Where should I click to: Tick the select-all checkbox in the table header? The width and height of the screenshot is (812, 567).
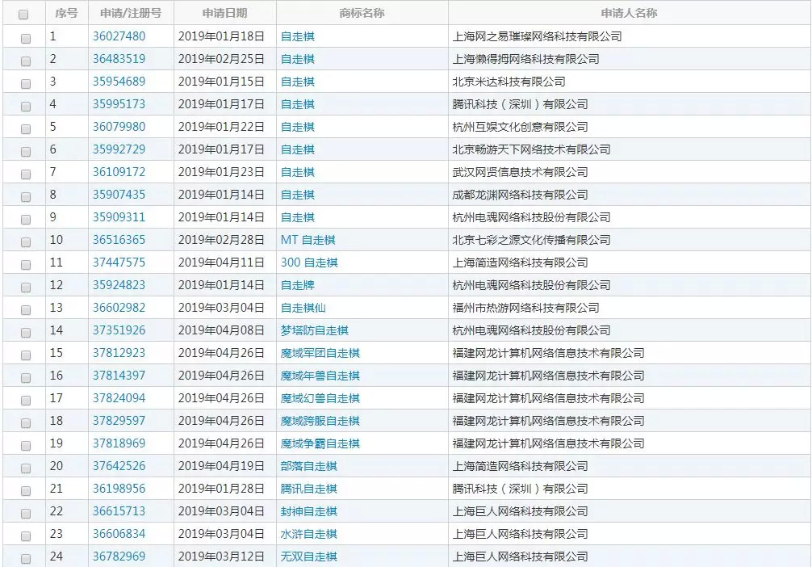click(23, 15)
